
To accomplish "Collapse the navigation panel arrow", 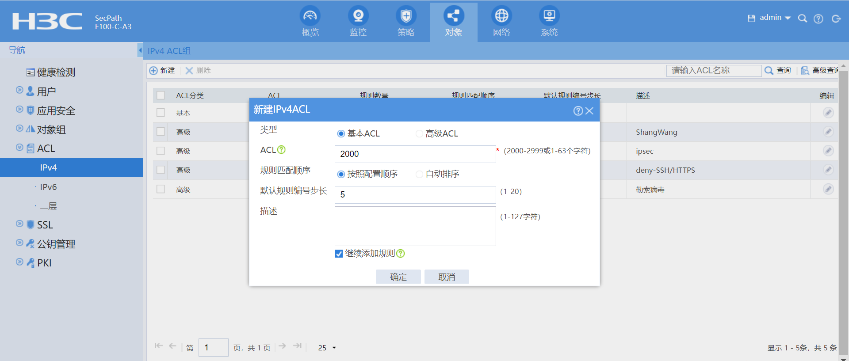I will tap(140, 50).
